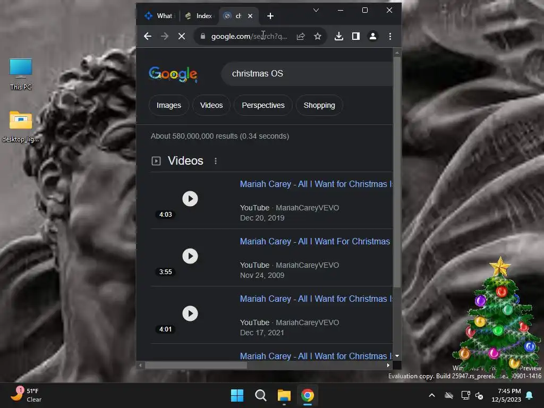Toggle the Chrome side panel

click(x=356, y=36)
